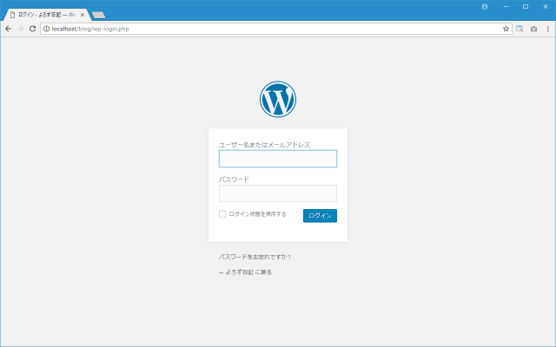Image resolution: width=556 pixels, height=347 pixels.
Task: Click the blue ログイン button
Action: point(320,216)
